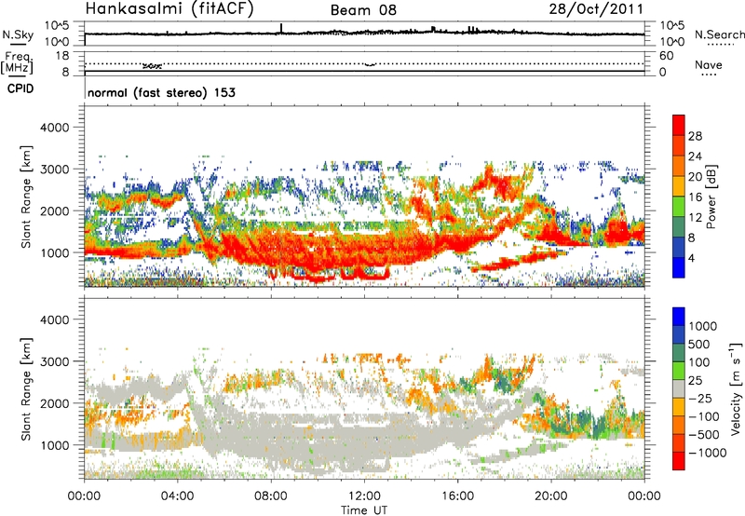The image size is (745, 516).
Task: Click the 16:00 time axis tick label
Action: (457, 496)
